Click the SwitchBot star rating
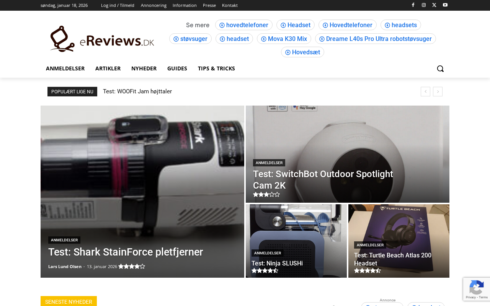This screenshot has height=306, width=490. [266, 195]
